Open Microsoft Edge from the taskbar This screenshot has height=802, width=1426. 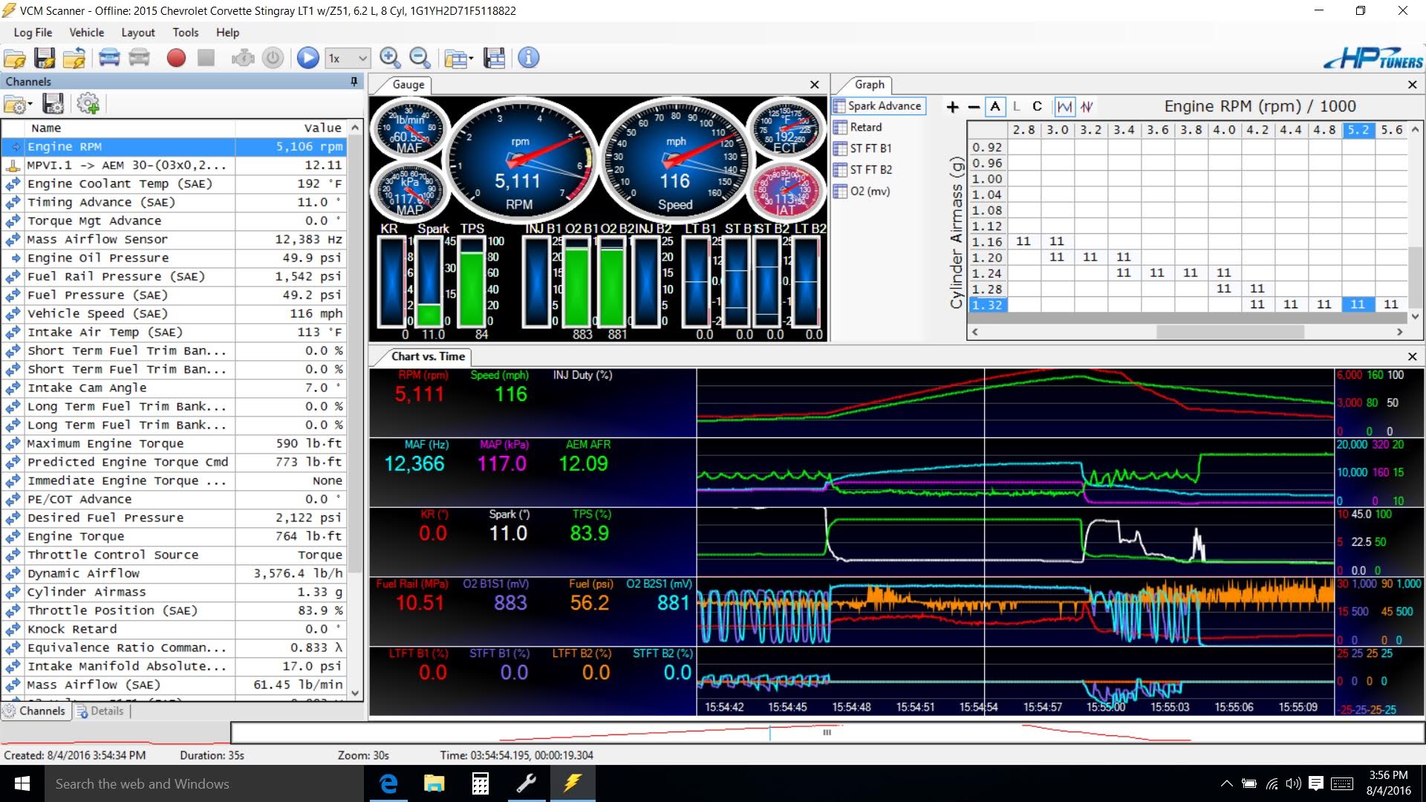(x=388, y=783)
